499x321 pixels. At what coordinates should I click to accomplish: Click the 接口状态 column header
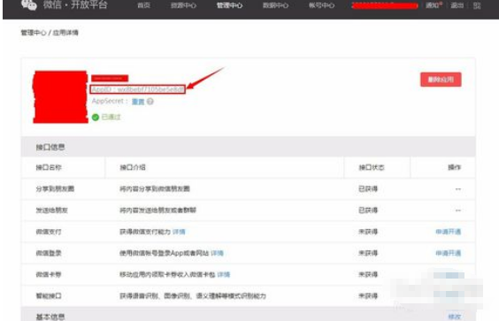[x=372, y=167]
